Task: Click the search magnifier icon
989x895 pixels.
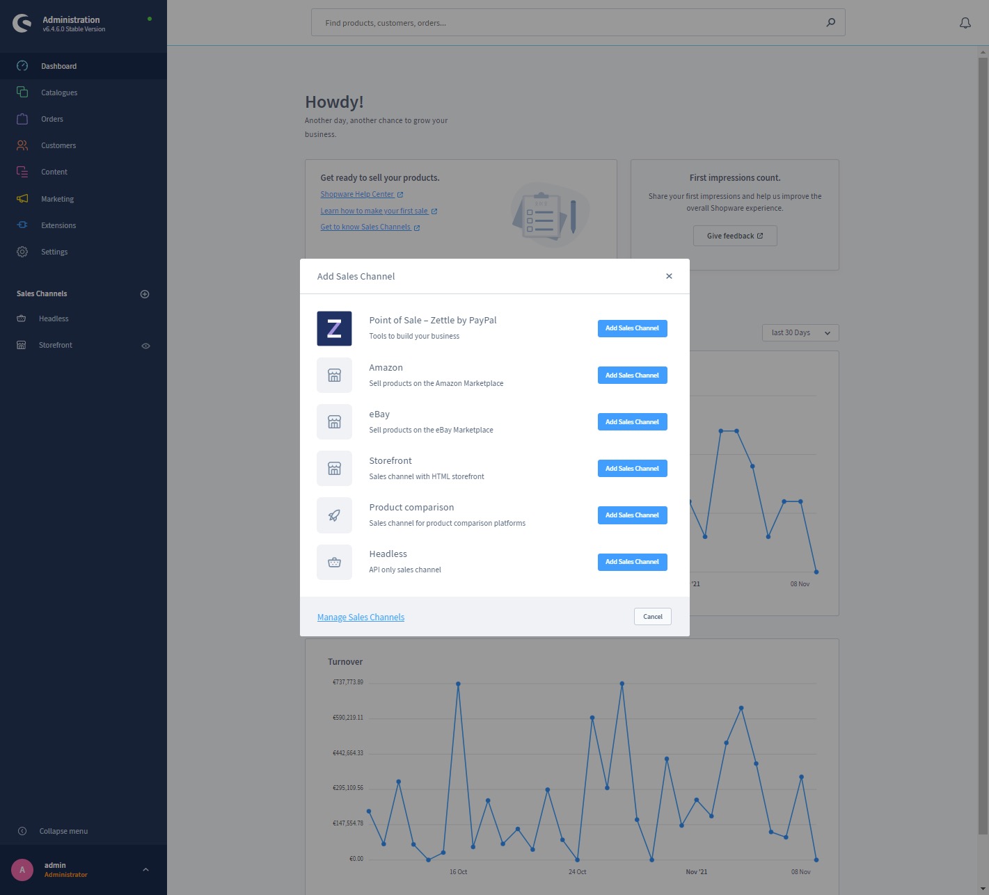Action: [830, 22]
